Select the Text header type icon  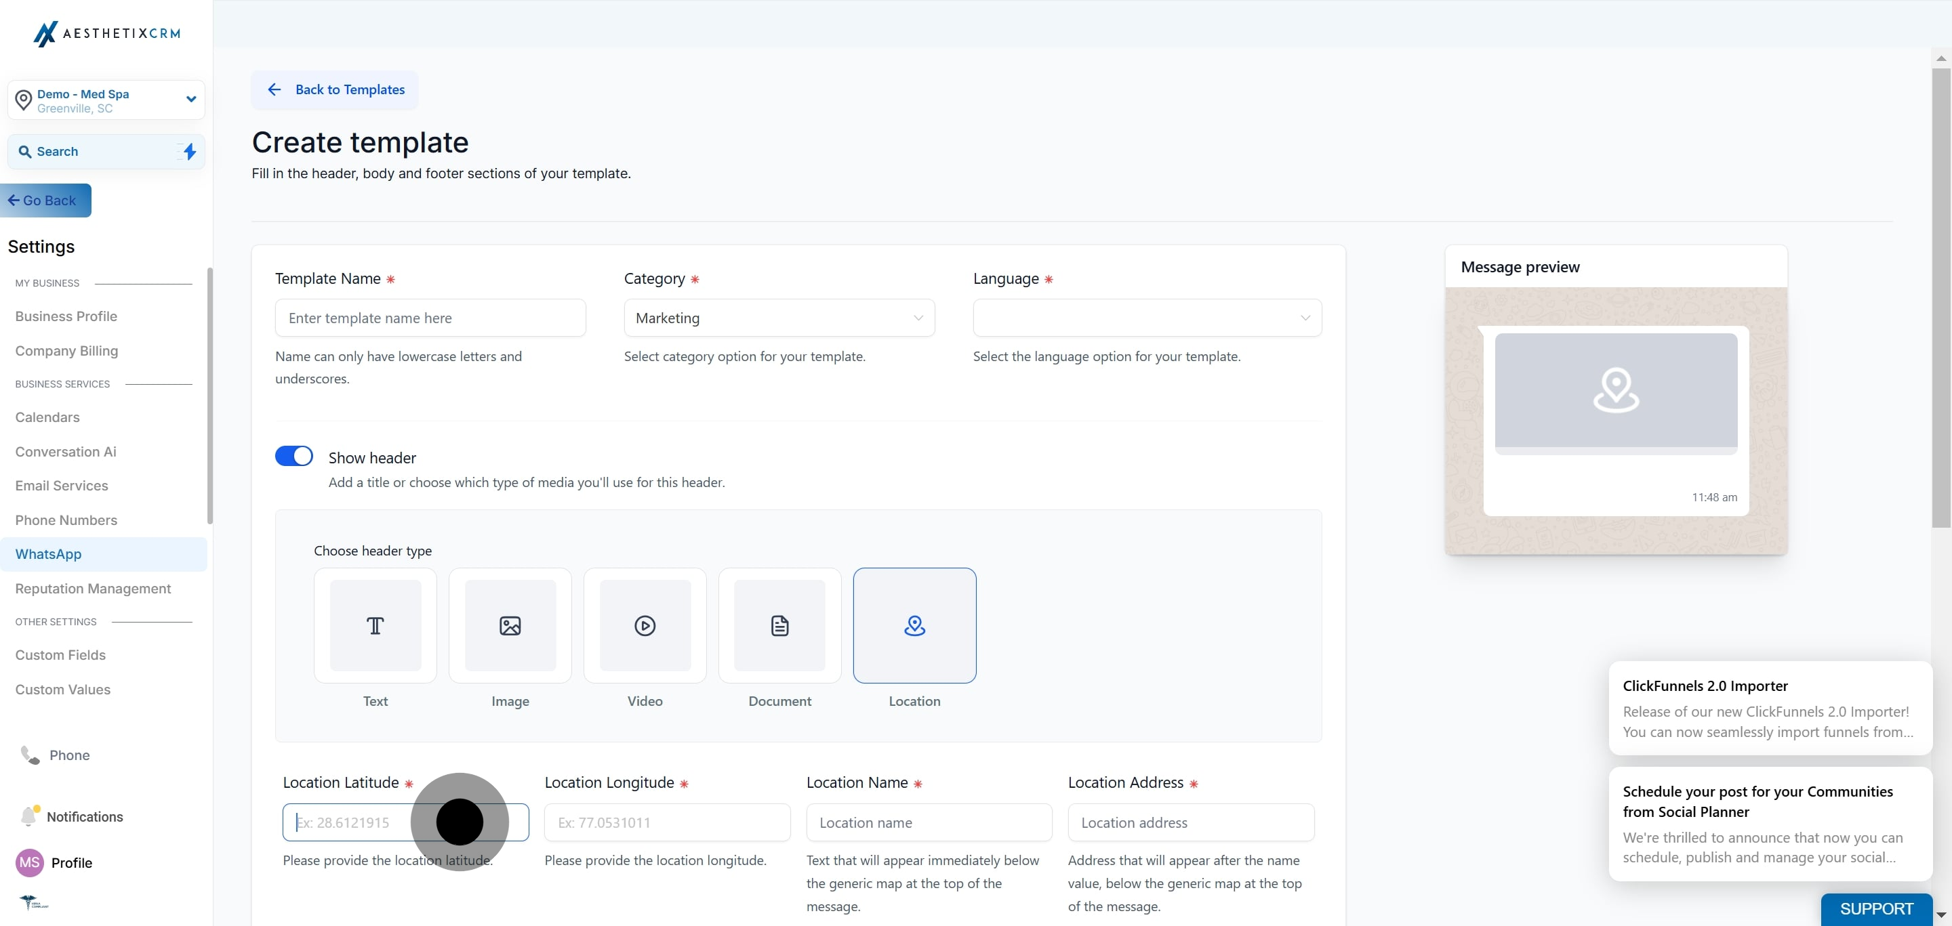coord(375,625)
